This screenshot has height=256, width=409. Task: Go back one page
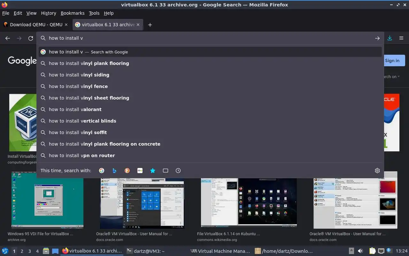pyautogui.click(x=8, y=38)
